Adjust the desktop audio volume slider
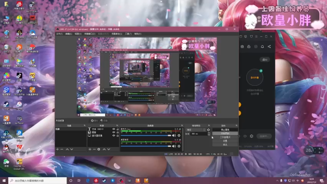Viewport: 327px width, 184px height. [146, 146]
